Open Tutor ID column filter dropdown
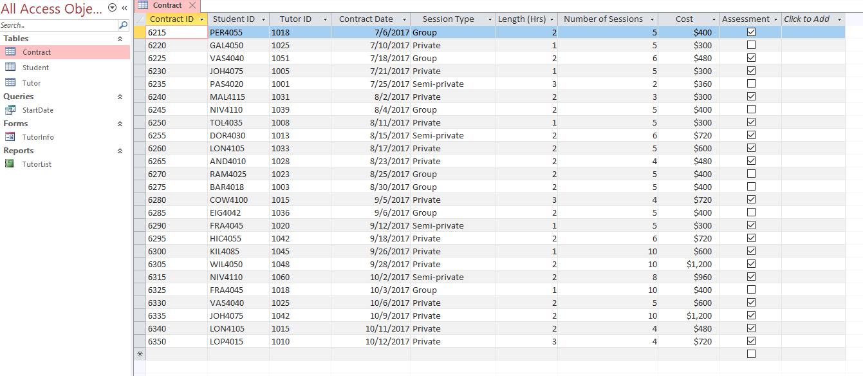 [x=325, y=20]
